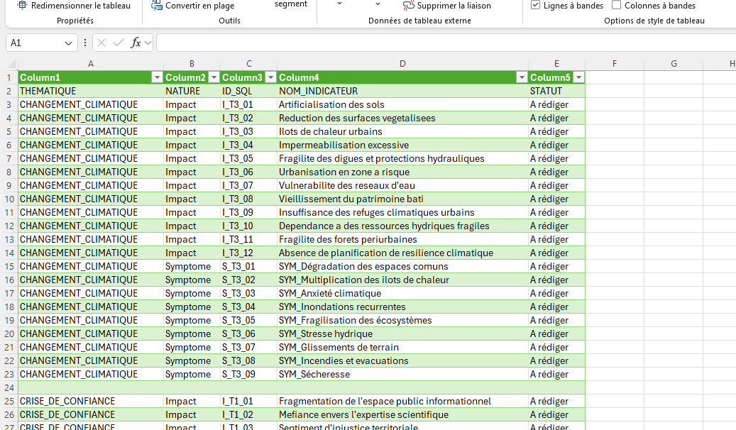Select row 24 header

point(9,387)
